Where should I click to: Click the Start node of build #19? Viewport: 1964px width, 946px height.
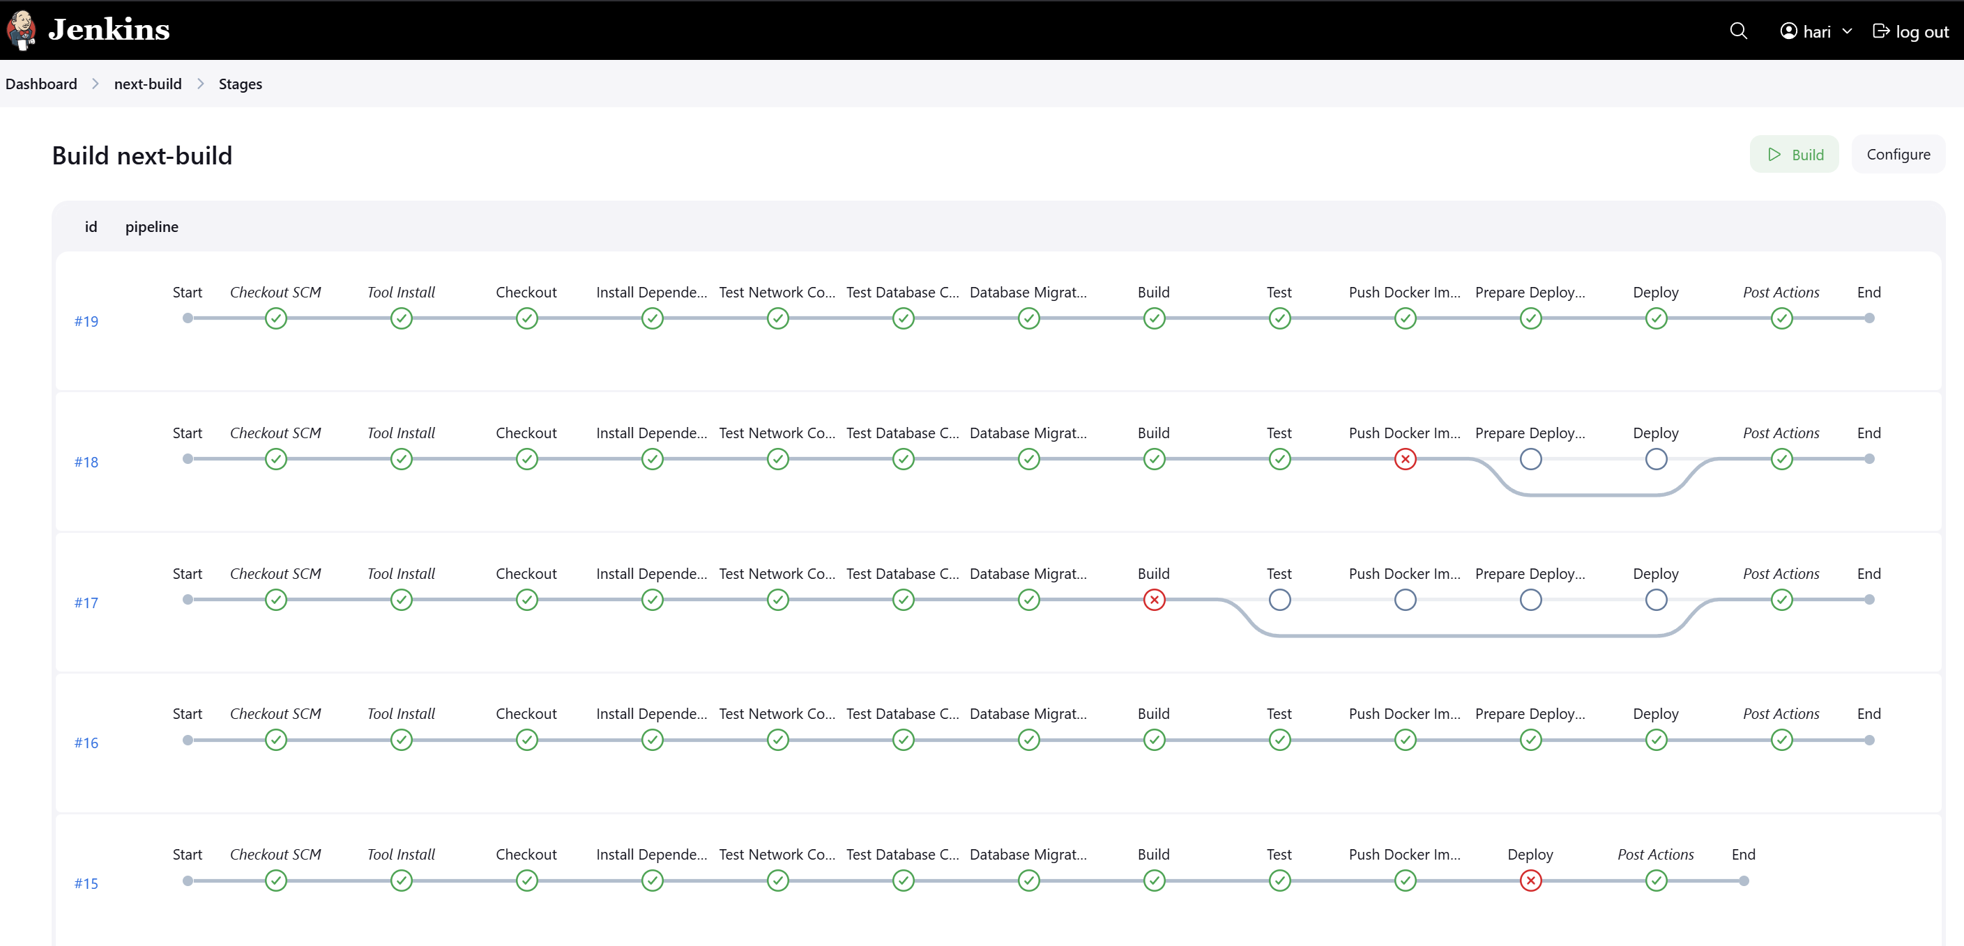pyautogui.click(x=188, y=318)
